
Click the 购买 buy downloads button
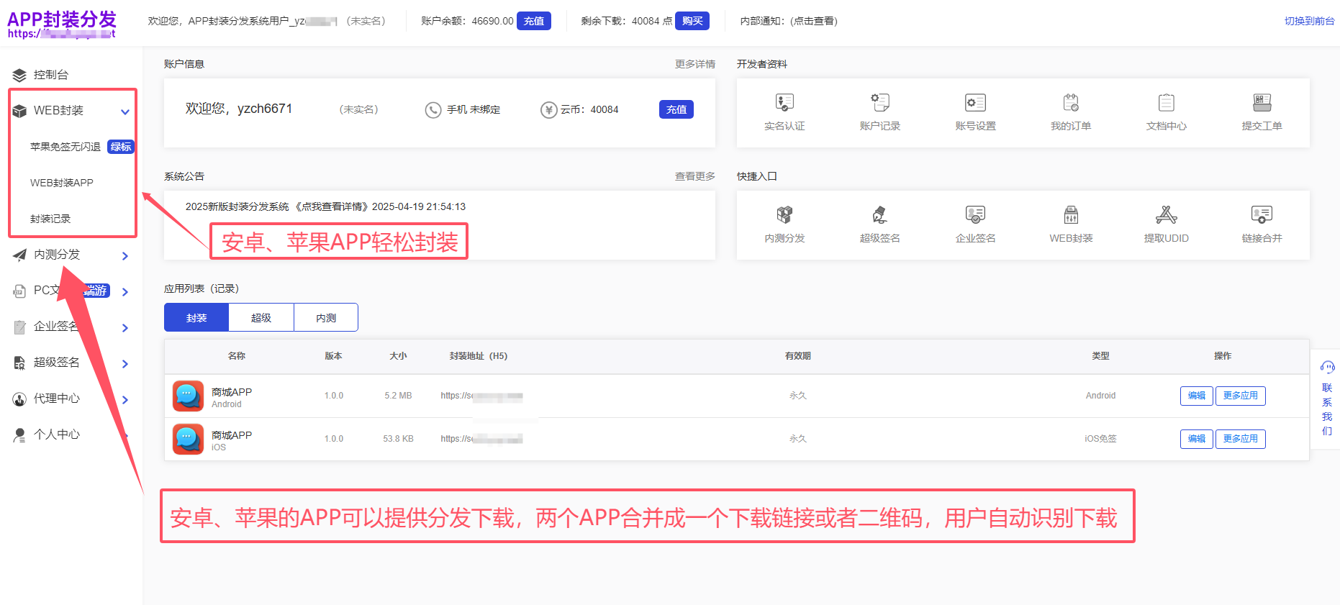(692, 21)
